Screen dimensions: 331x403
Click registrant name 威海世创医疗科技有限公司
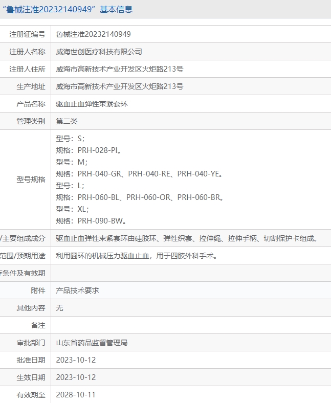[99, 52]
